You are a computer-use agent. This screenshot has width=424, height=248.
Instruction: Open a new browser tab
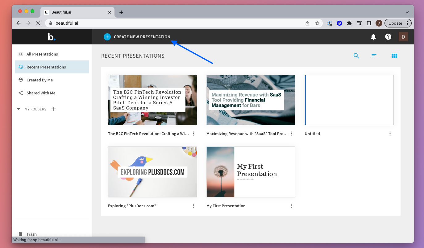tap(121, 12)
